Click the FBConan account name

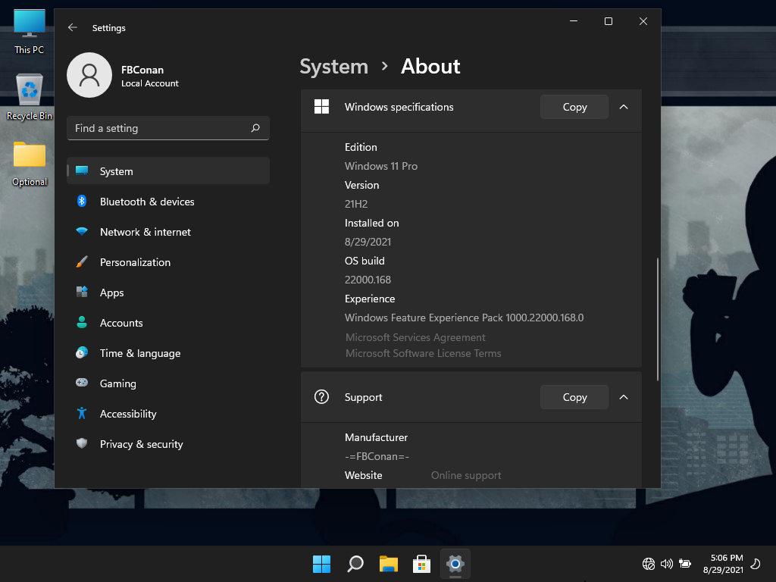point(142,70)
